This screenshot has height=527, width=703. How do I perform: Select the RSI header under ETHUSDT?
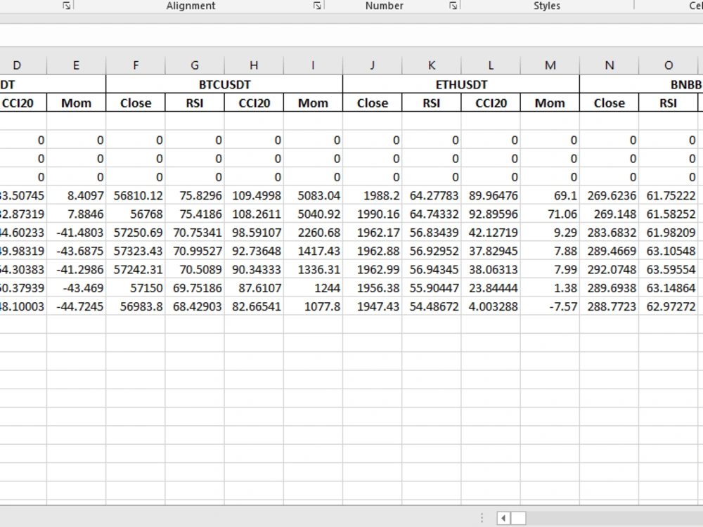tap(432, 103)
